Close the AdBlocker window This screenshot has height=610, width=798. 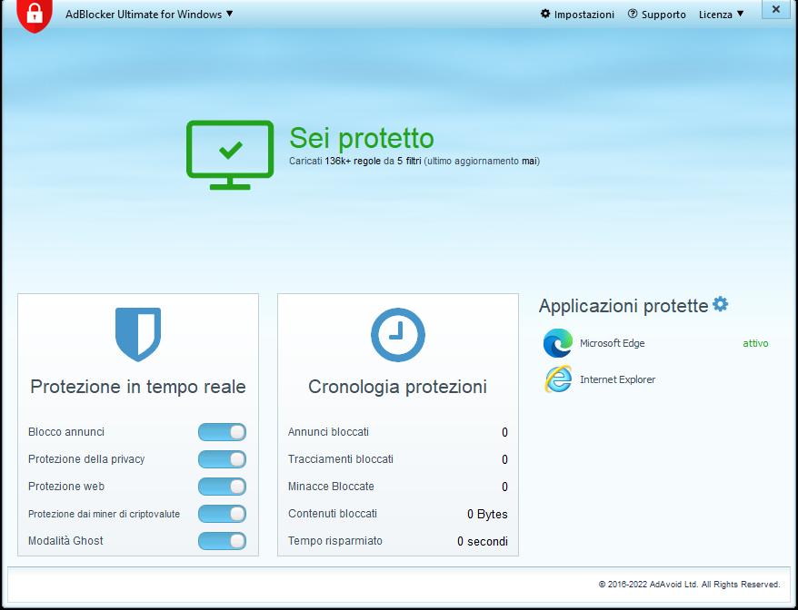(775, 9)
